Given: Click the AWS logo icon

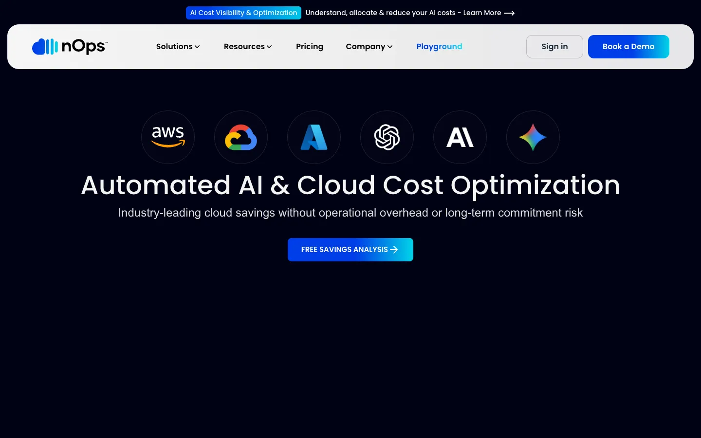Looking at the screenshot, I should tap(168, 137).
